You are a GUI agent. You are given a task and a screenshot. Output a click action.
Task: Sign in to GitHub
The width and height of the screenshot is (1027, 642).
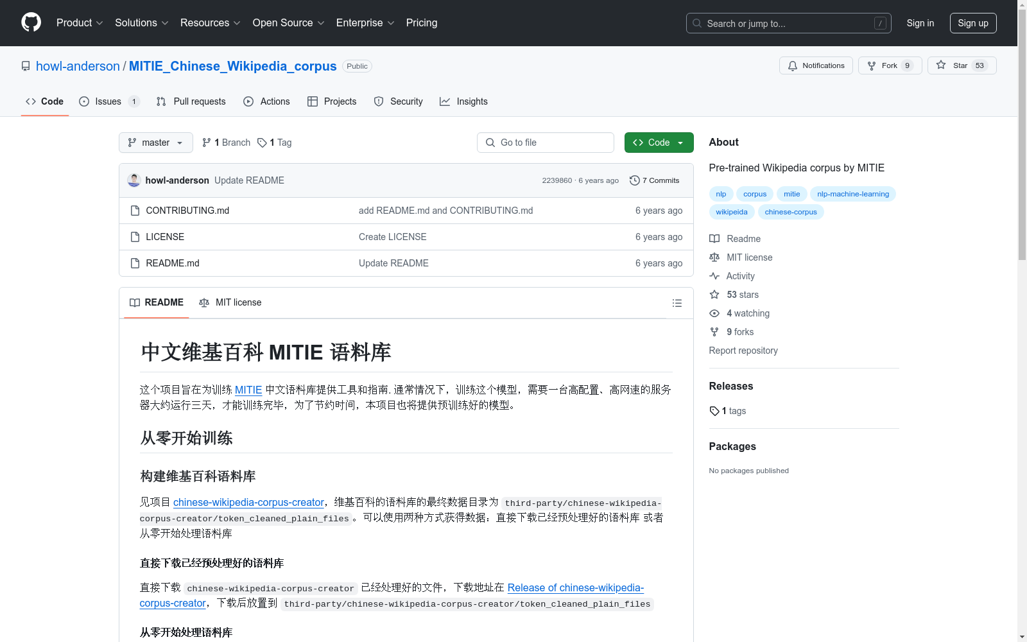[920, 23]
